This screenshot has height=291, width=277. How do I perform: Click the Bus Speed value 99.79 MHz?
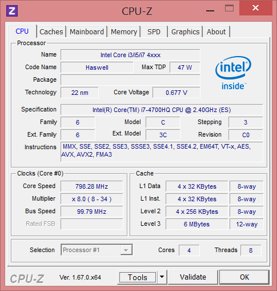92,212
